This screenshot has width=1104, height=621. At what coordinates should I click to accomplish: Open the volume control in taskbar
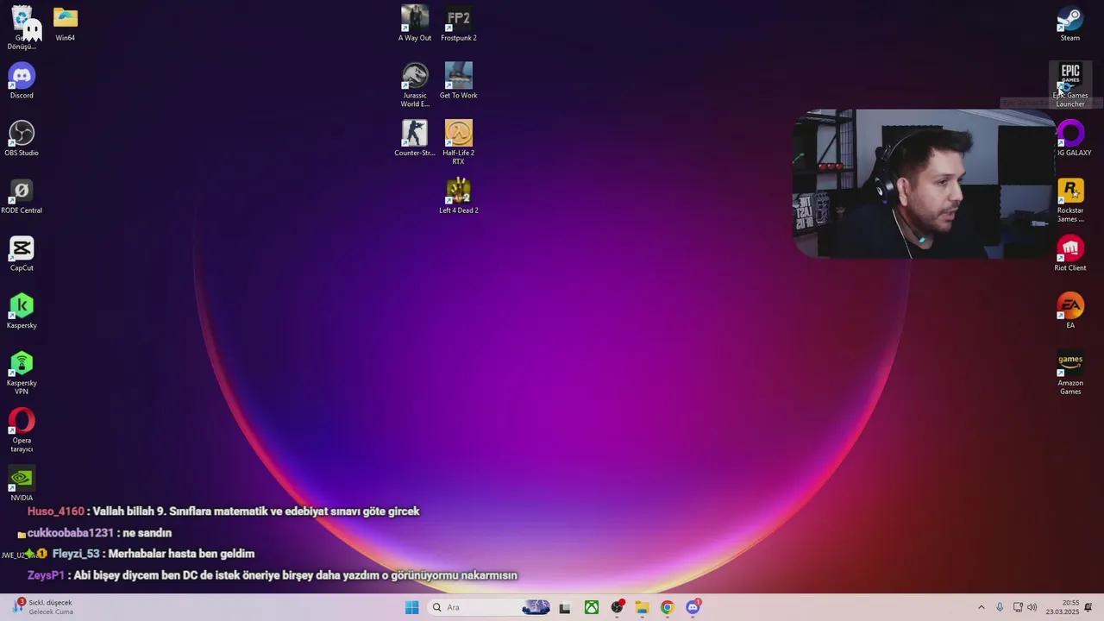pos(1032,607)
